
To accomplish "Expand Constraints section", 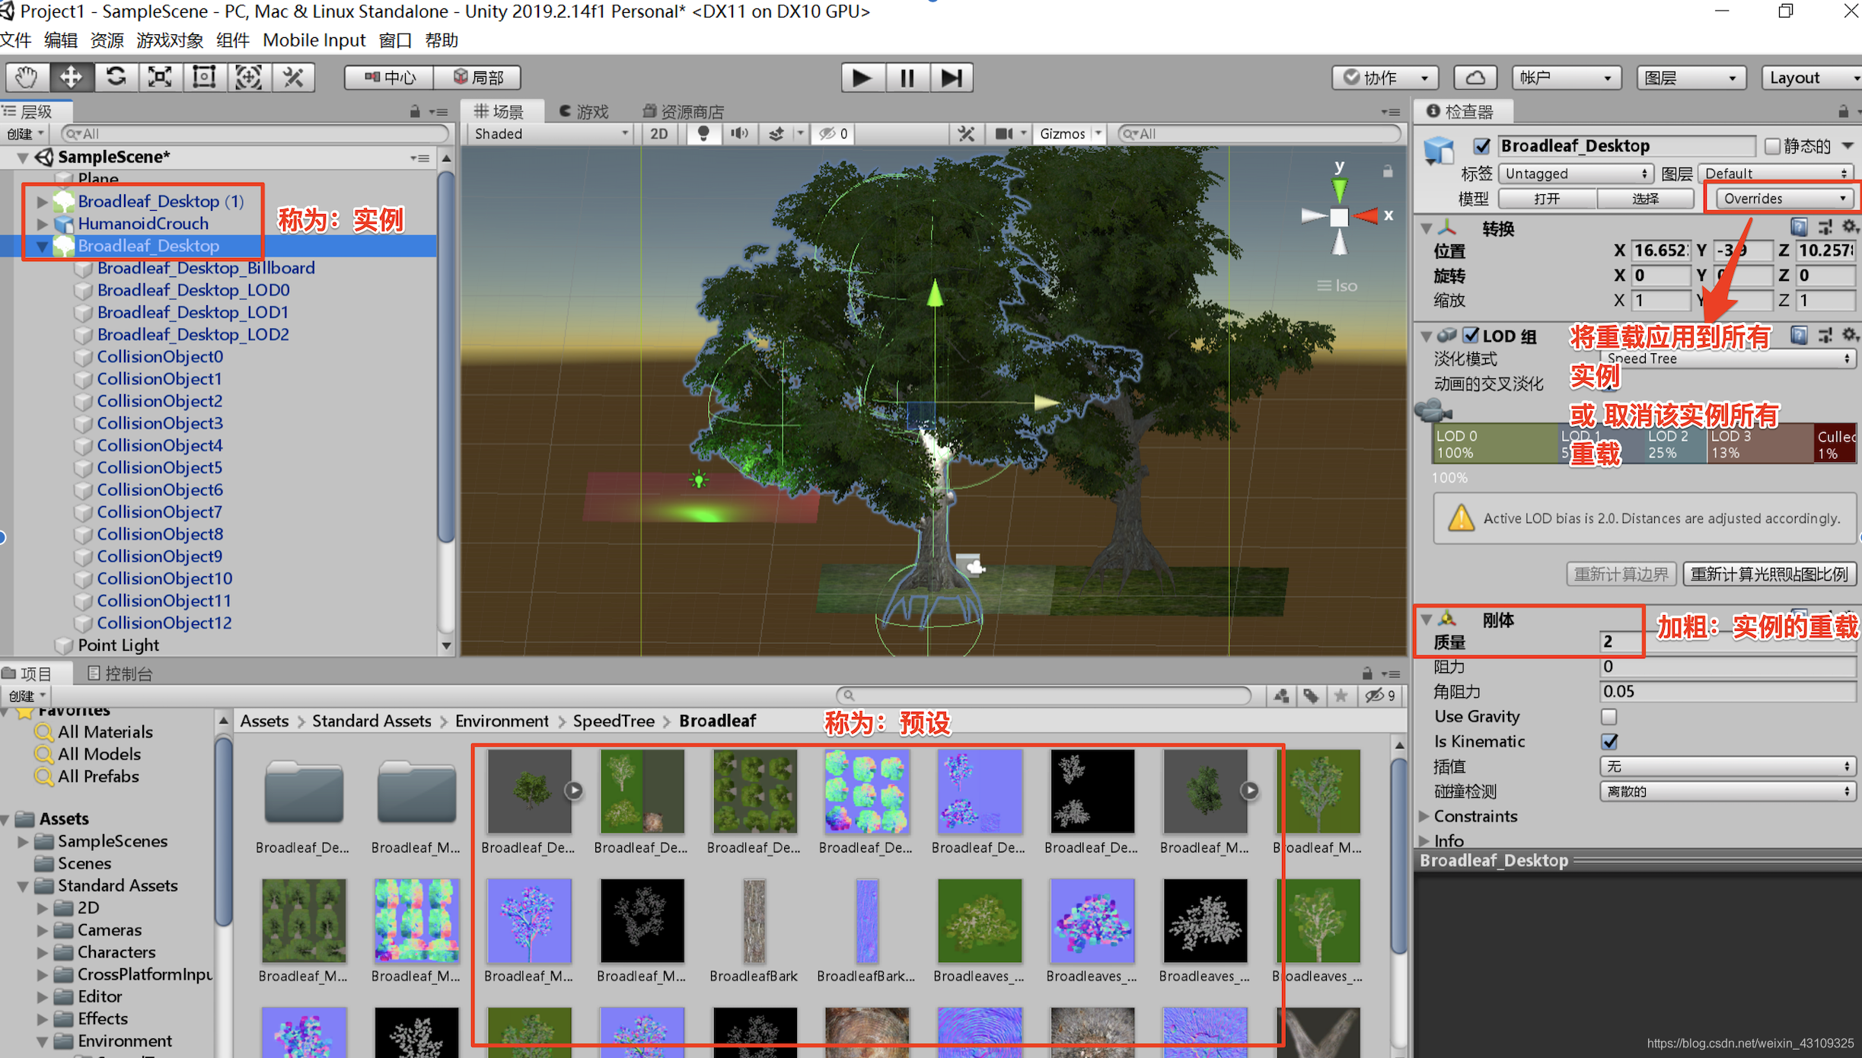I will point(1424,816).
